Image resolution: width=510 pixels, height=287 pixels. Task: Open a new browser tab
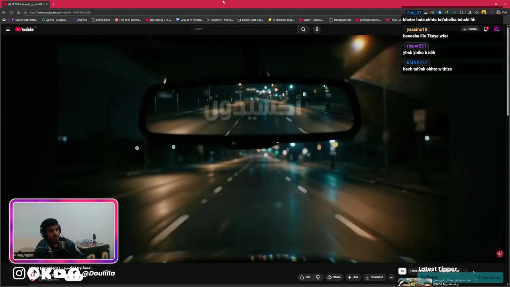point(54,4)
